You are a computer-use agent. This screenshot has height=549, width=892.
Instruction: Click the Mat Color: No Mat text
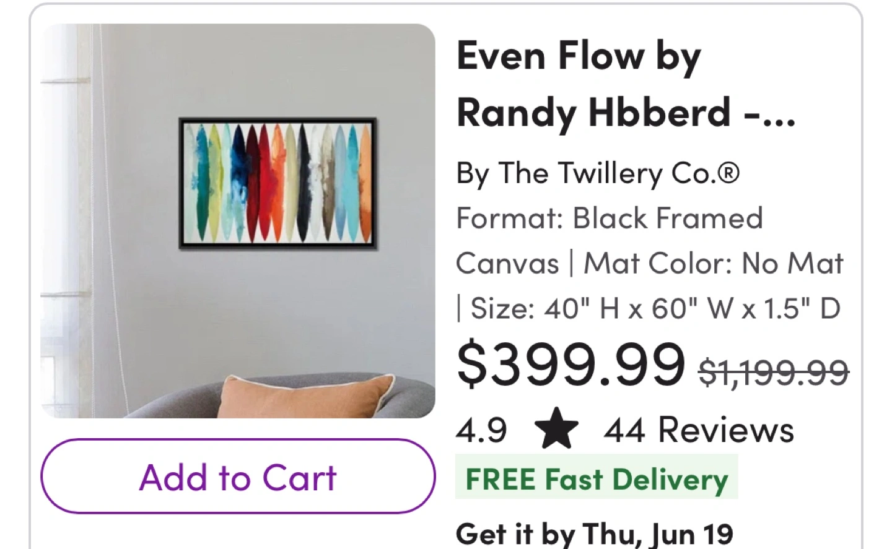[714, 264]
